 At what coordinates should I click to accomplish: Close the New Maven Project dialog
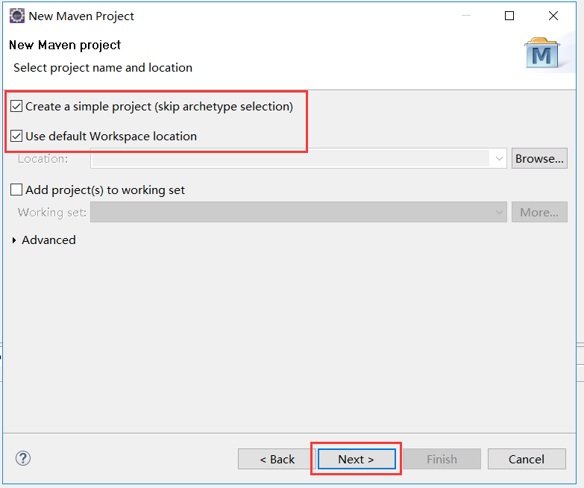553,16
